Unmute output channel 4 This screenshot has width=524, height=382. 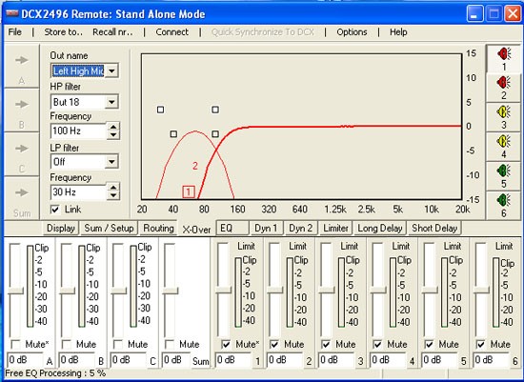tap(377, 344)
